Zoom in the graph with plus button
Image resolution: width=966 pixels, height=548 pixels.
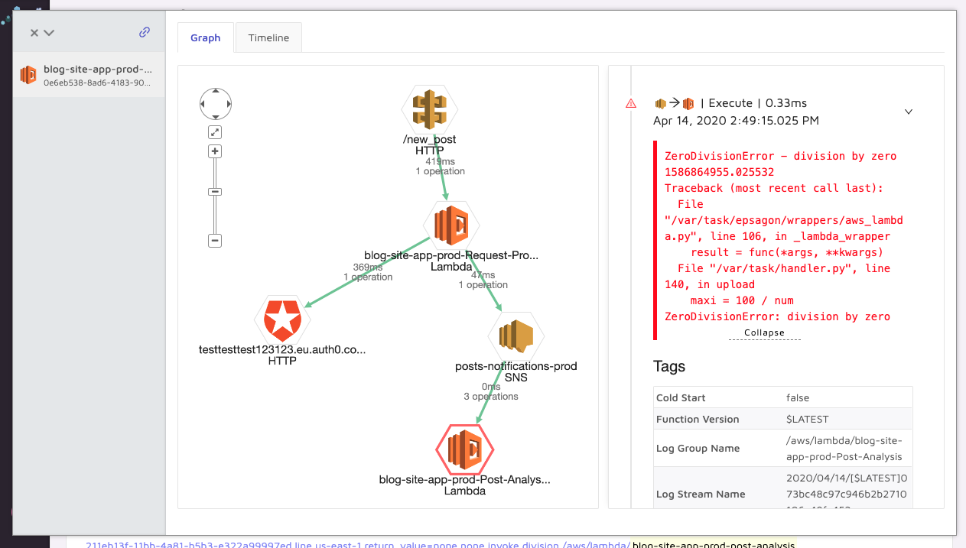215,151
